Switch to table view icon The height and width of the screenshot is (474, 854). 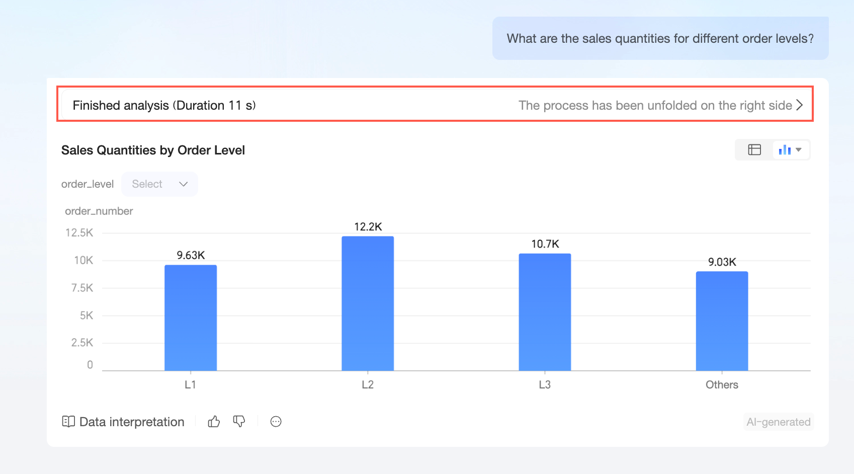[754, 150]
